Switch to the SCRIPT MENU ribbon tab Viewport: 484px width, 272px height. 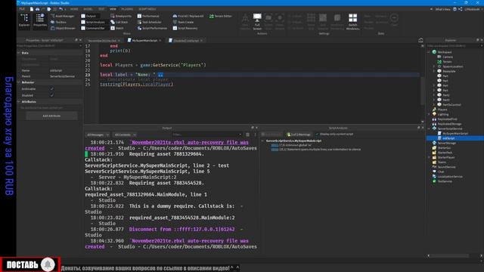(x=147, y=9)
